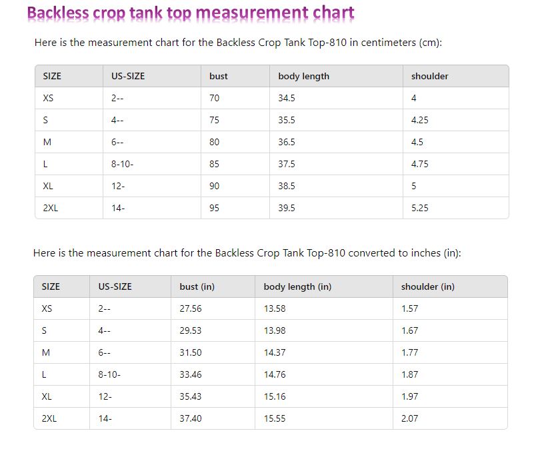540x465 pixels.
Task: Select the "shoulder (in)" column header
Action: point(427,286)
